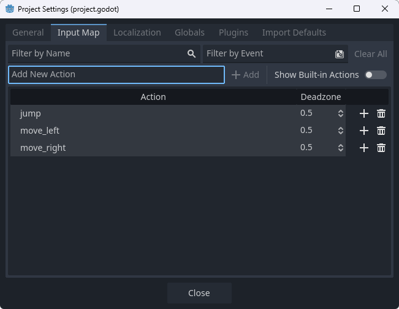The width and height of the screenshot is (399, 309).
Task: Delete the move_right action
Action: (381, 148)
